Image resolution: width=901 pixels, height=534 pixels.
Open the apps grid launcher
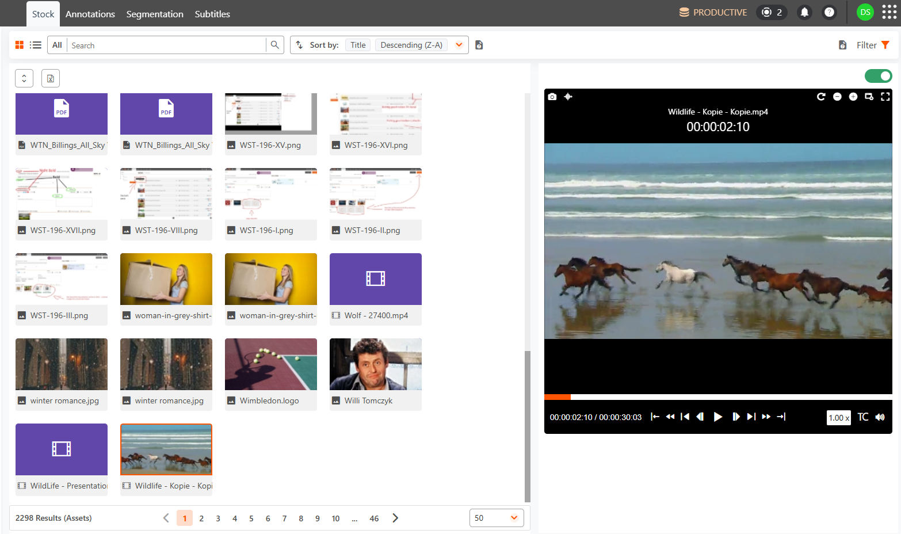click(x=889, y=12)
